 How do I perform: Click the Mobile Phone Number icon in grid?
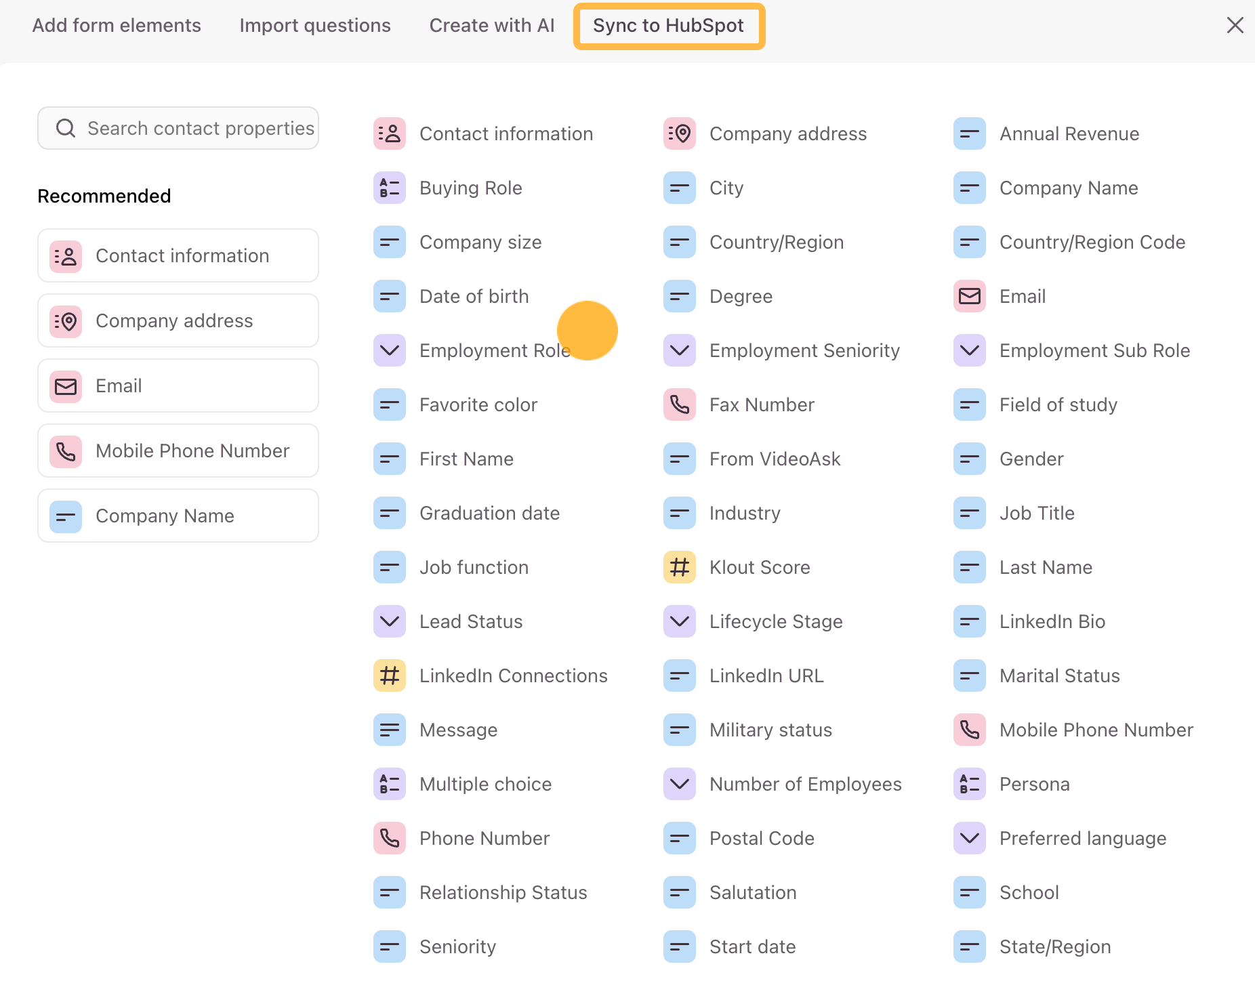pos(970,730)
